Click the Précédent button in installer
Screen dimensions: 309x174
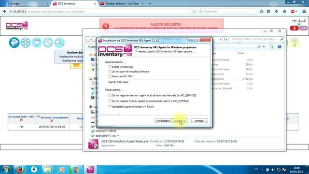163,121
